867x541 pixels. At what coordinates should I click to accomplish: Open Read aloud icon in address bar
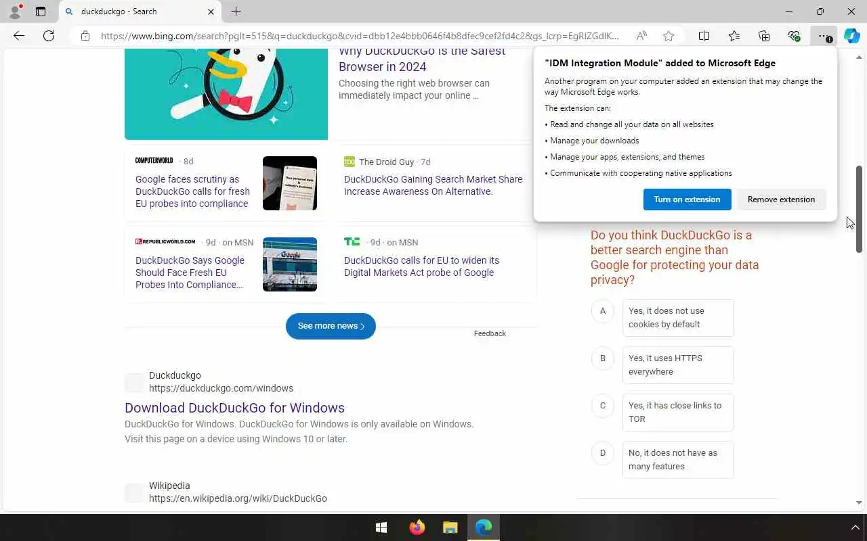click(x=641, y=36)
